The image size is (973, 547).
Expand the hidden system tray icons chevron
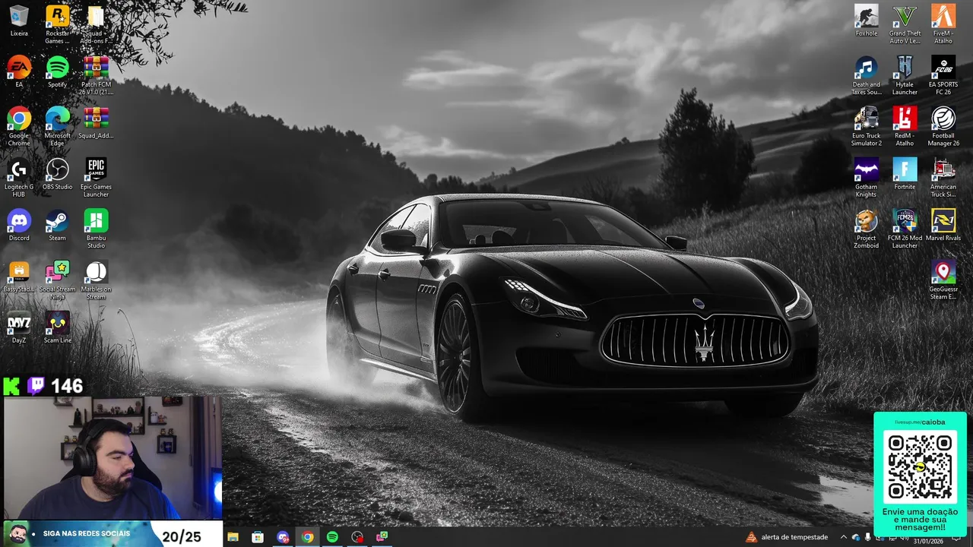point(843,537)
